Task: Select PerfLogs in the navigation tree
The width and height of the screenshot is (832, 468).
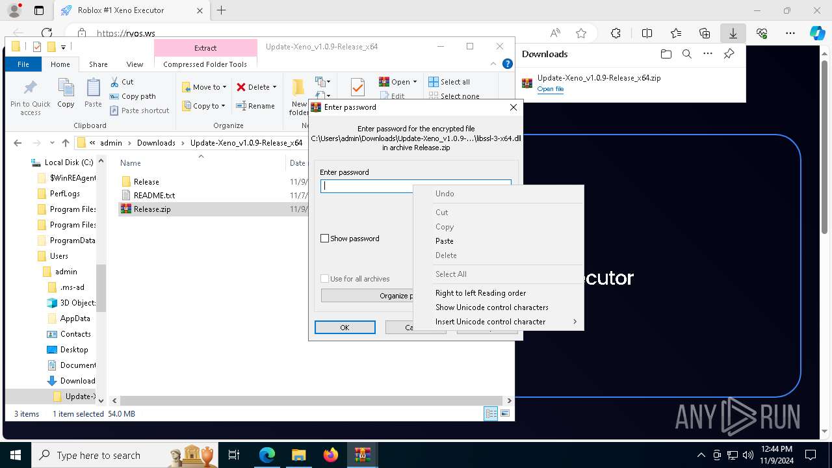Action: [65, 194]
